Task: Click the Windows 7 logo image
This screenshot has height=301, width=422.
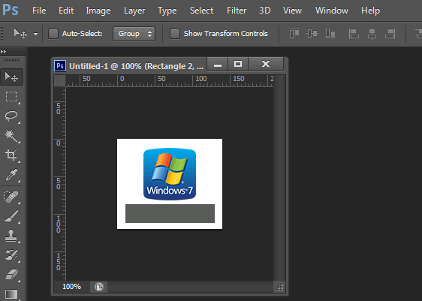Action: point(170,174)
